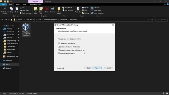Open Programming folder in sidebar
The width and height of the screenshot is (169, 95).
[11, 41]
